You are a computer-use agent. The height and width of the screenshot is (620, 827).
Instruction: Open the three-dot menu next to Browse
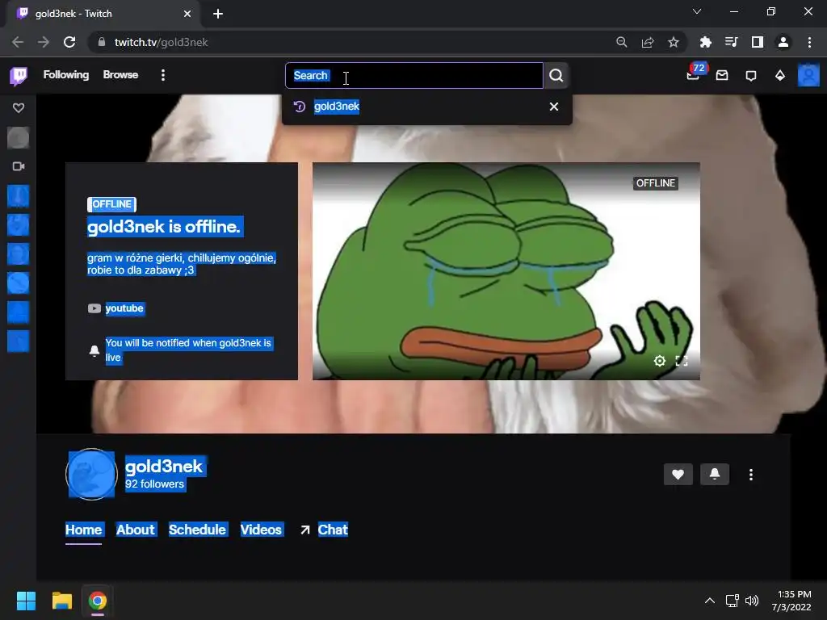click(x=163, y=75)
